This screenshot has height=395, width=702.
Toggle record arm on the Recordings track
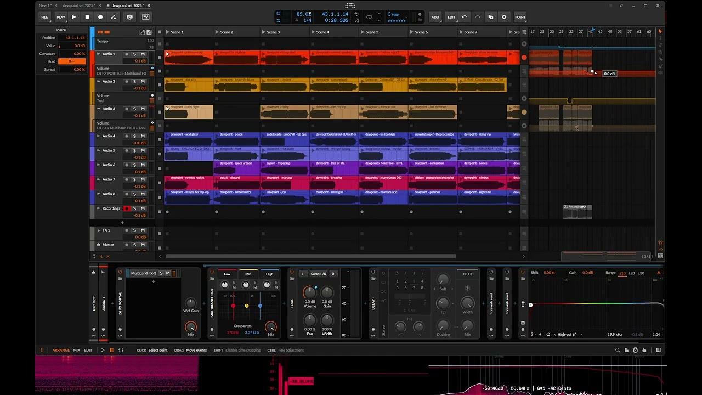(127, 208)
